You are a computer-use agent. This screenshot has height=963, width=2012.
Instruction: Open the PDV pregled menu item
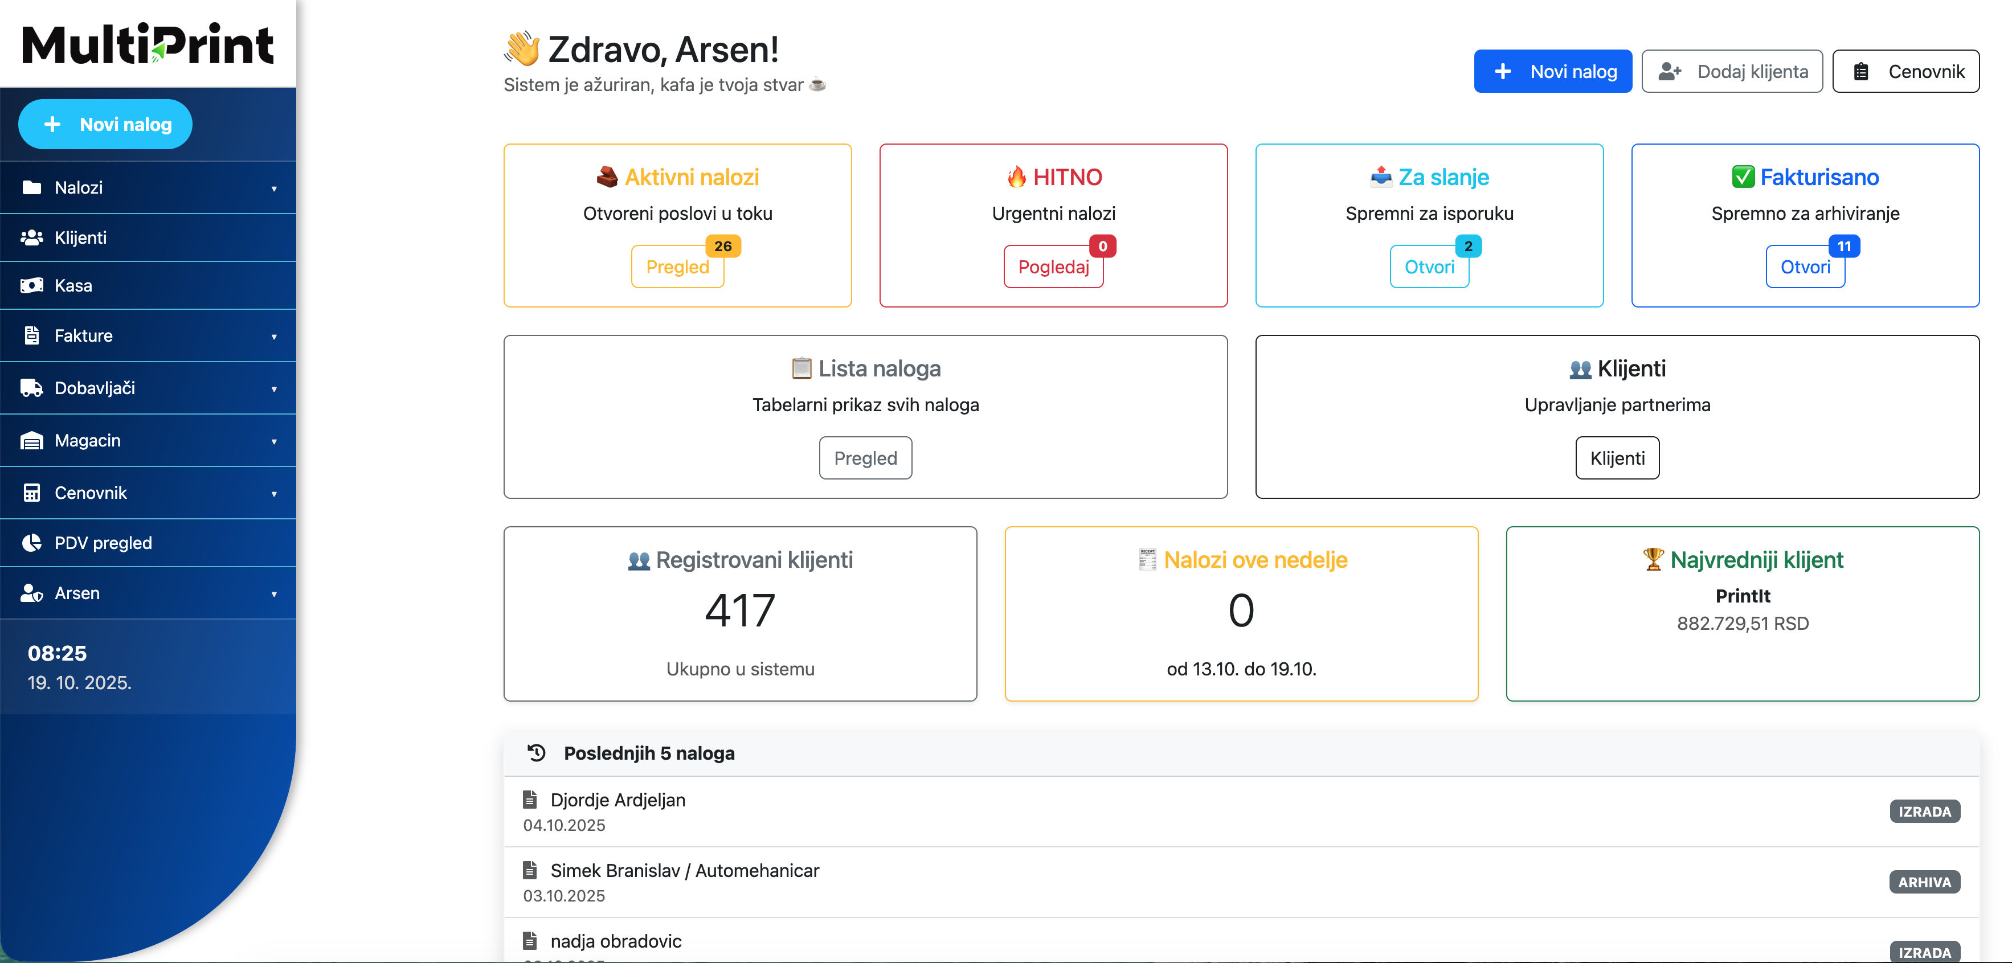tap(103, 543)
